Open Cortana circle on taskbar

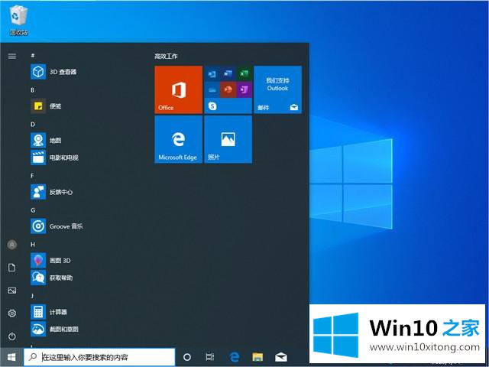tap(186, 357)
